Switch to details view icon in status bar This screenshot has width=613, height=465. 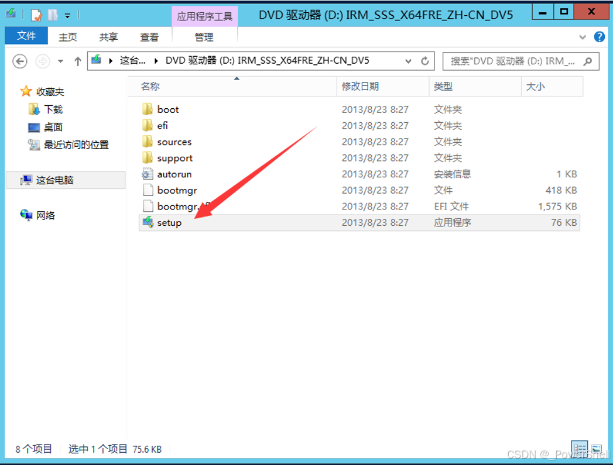click(580, 447)
